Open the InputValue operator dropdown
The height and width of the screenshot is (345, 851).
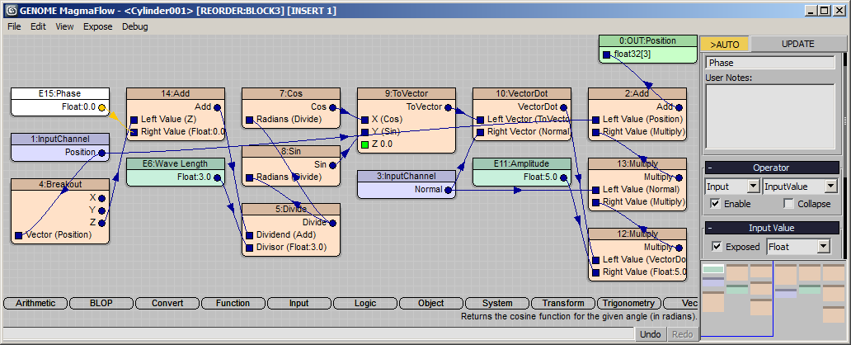[801, 187]
